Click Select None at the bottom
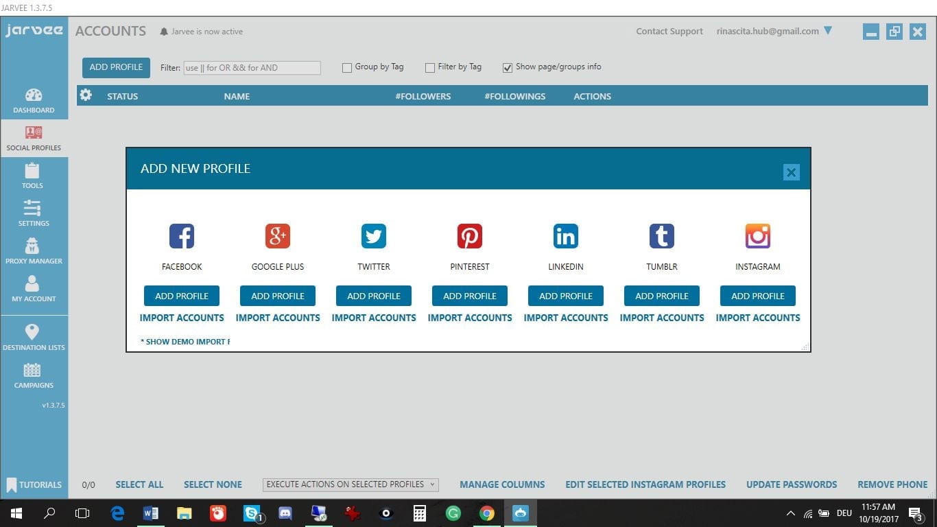The image size is (937, 527). point(213,484)
